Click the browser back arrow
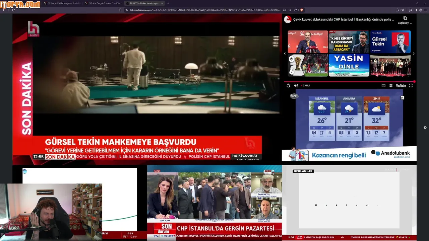The width and height of the screenshot is (429, 241). 4,10
